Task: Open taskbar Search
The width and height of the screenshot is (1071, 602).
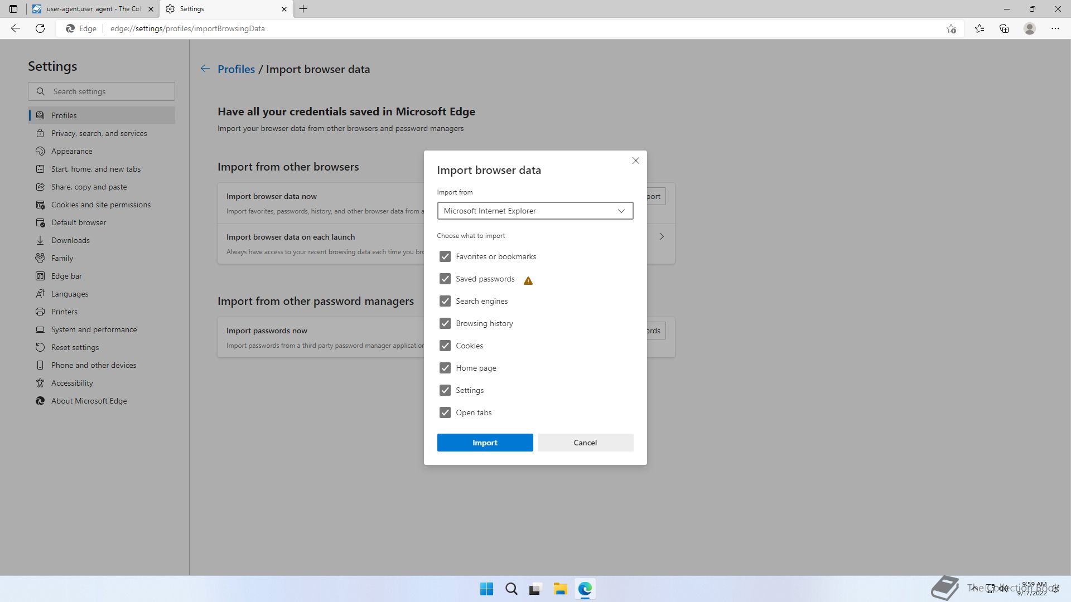Action: (511, 589)
